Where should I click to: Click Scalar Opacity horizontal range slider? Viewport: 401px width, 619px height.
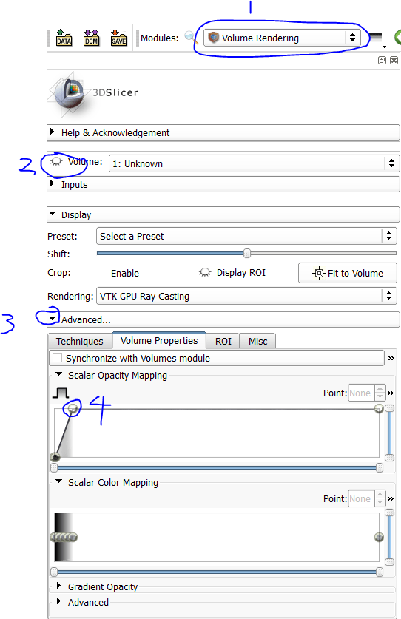coord(217,468)
